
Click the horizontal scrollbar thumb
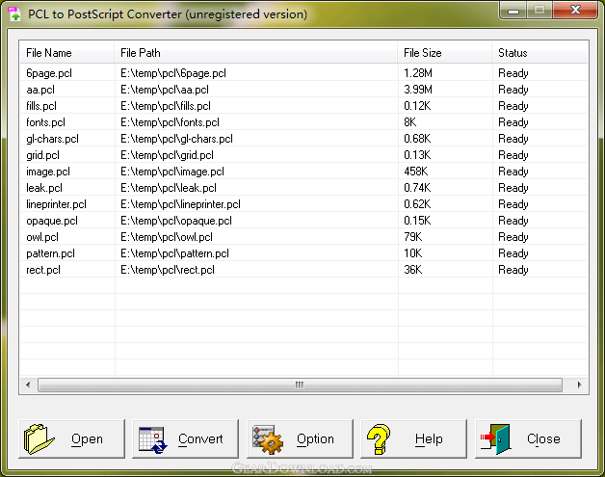(x=300, y=384)
